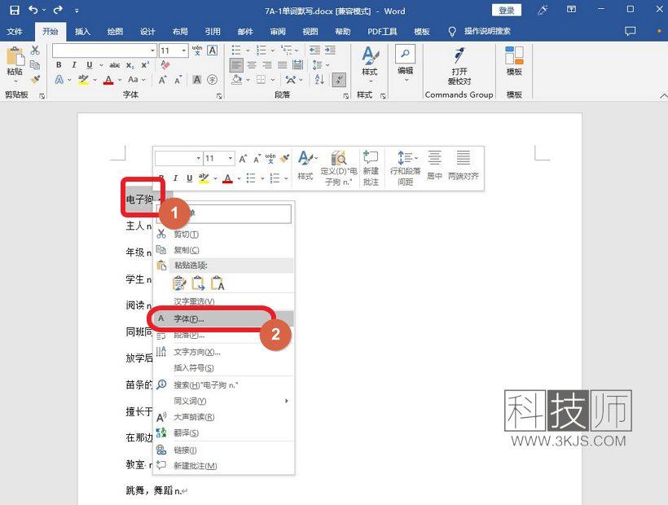Toggle Strikethrough (abc) in the ribbon
Screen dimensions: 668x505
click(x=114, y=65)
